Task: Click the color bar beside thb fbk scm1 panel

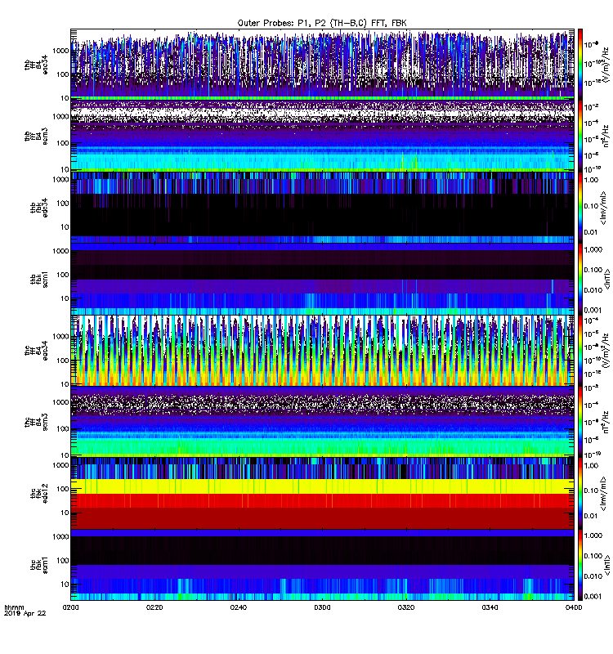Action: pos(579,279)
